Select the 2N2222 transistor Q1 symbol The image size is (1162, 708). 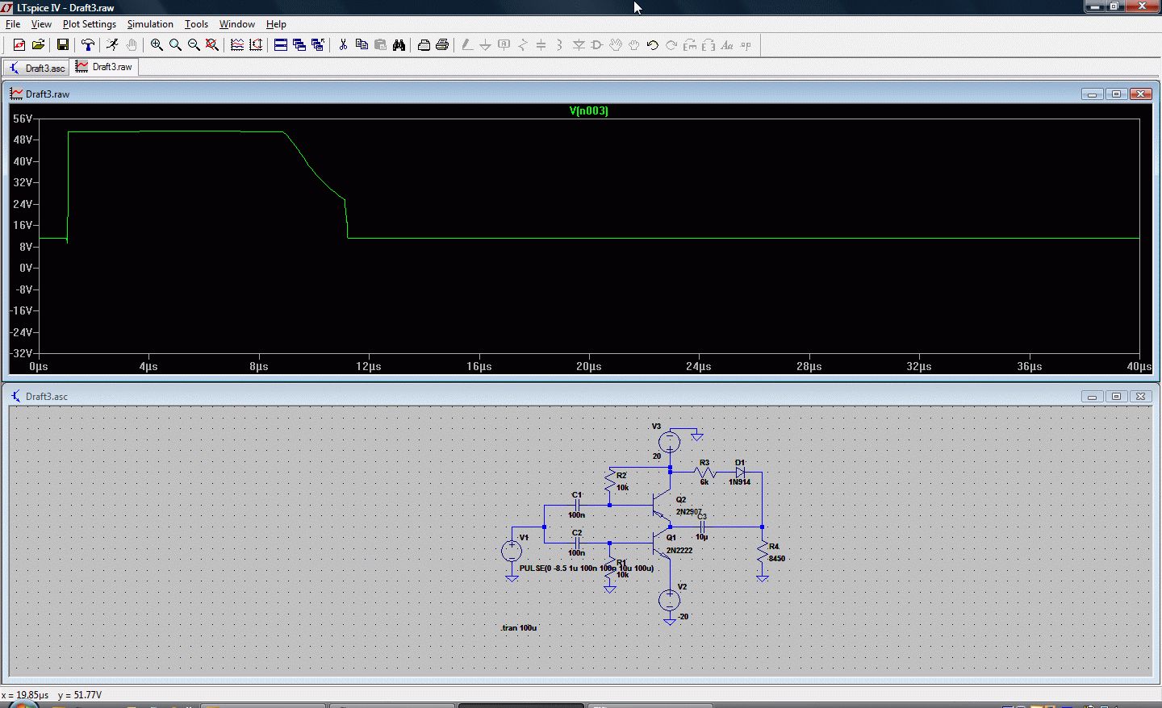(x=663, y=544)
